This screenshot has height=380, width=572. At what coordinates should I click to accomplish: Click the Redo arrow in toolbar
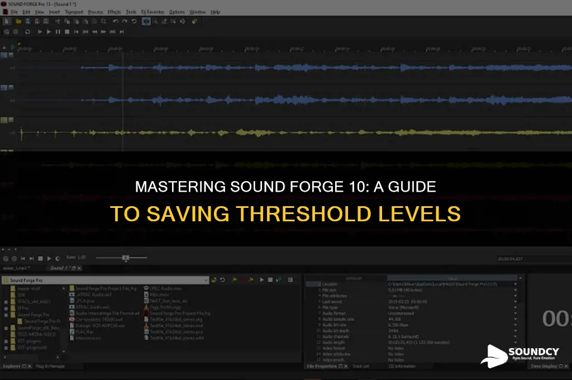tap(125, 22)
